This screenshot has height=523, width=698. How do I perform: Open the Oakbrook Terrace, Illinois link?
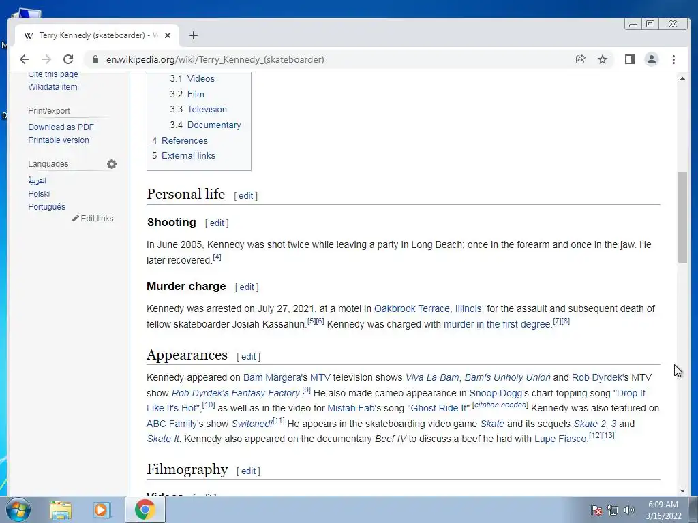click(x=428, y=308)
